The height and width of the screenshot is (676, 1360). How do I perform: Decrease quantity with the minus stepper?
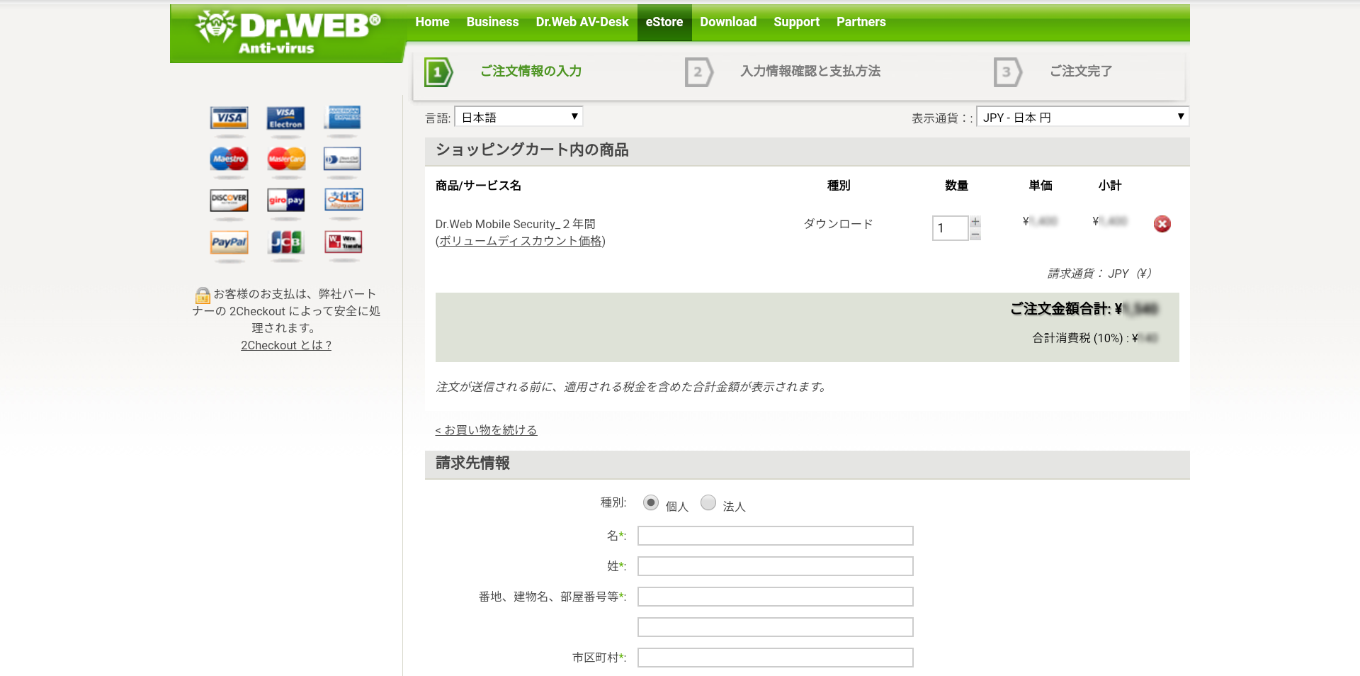pos(975,235)
